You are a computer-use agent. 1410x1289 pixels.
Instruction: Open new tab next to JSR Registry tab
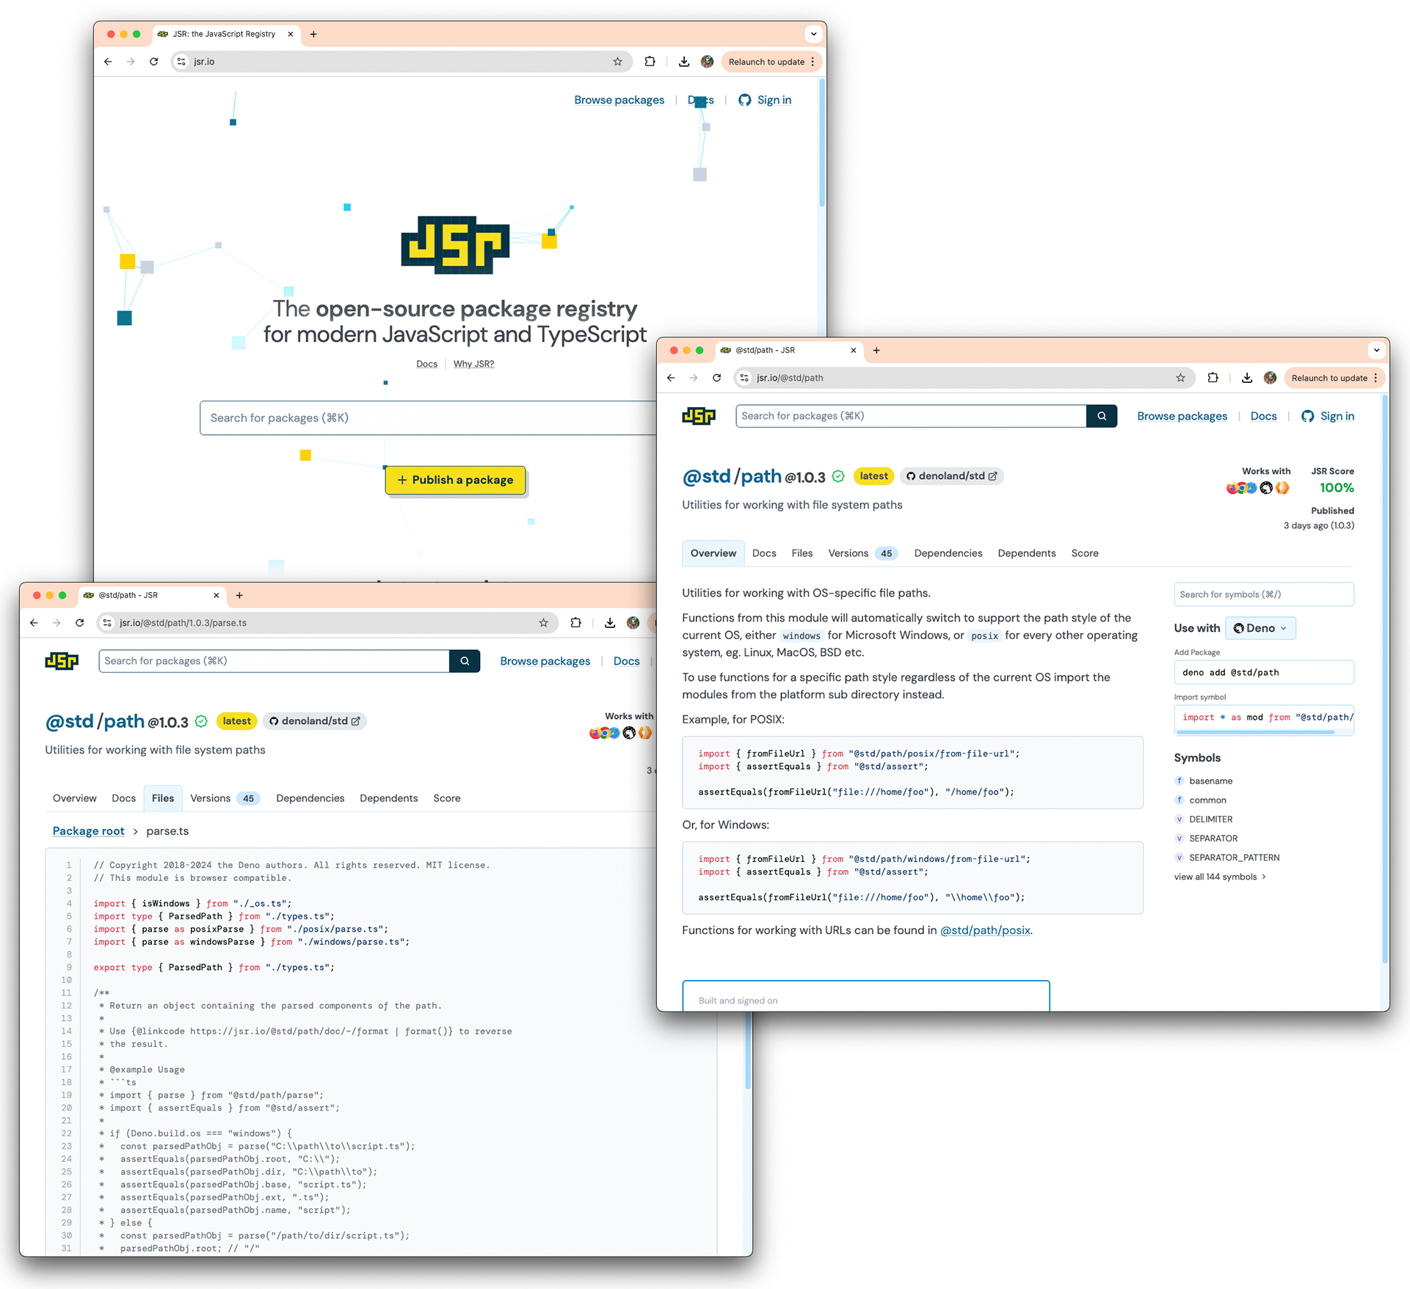coord(313,34)
